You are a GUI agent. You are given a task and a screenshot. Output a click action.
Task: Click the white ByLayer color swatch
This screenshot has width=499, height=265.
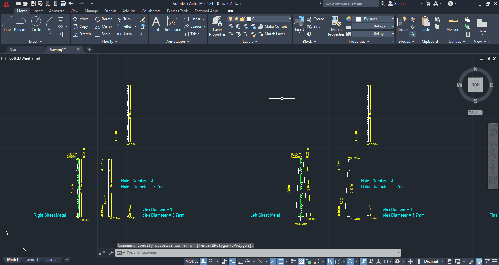tap(359, 19)
